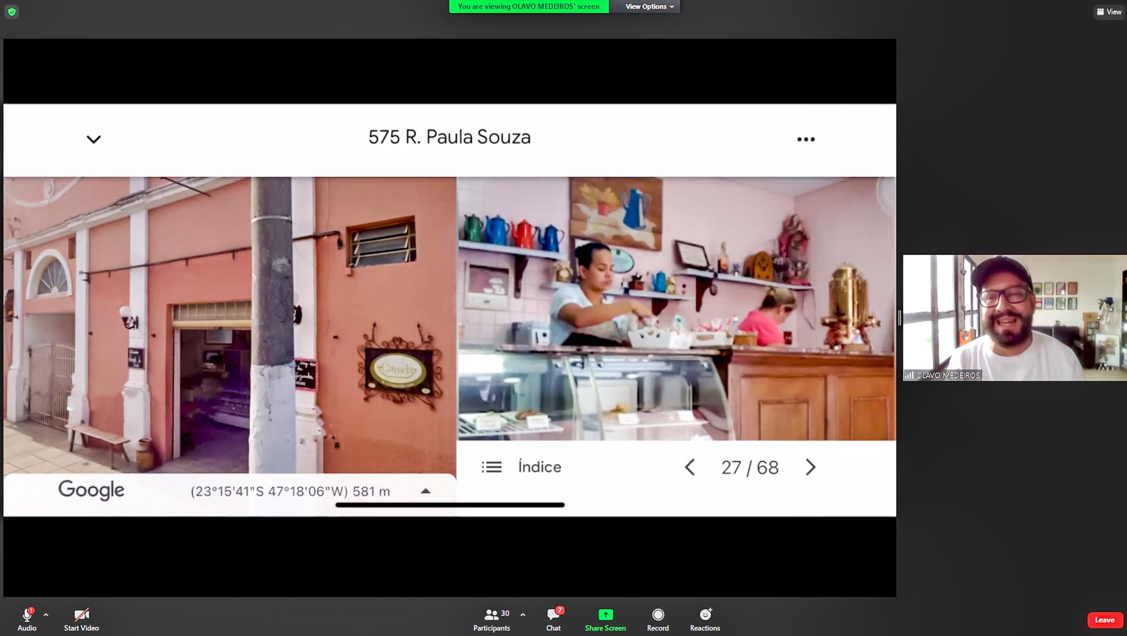Click the Share Screen icon

605,614
